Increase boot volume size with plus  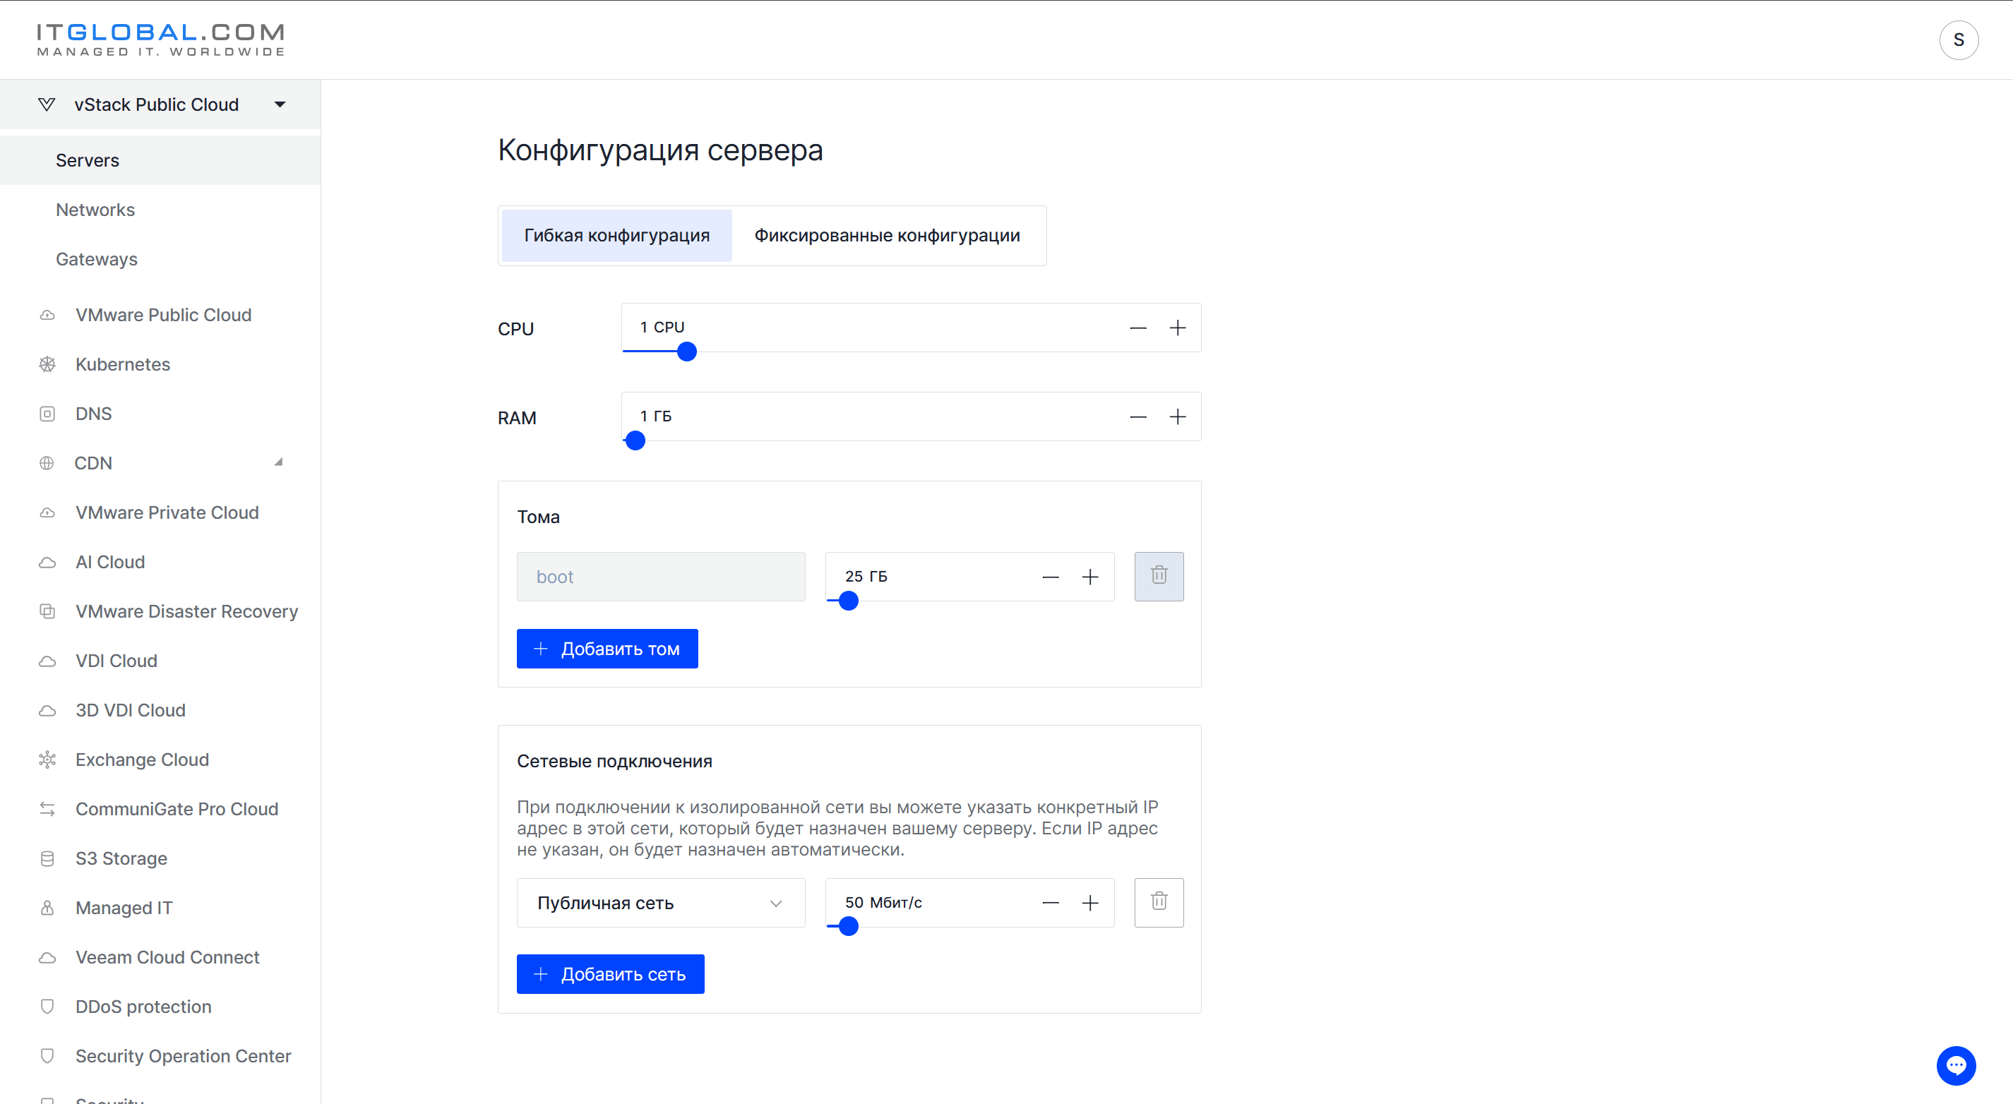pyautogui.click(x=1089, y=577)
